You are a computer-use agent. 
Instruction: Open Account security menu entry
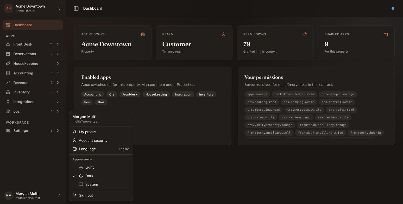[101, 141]
